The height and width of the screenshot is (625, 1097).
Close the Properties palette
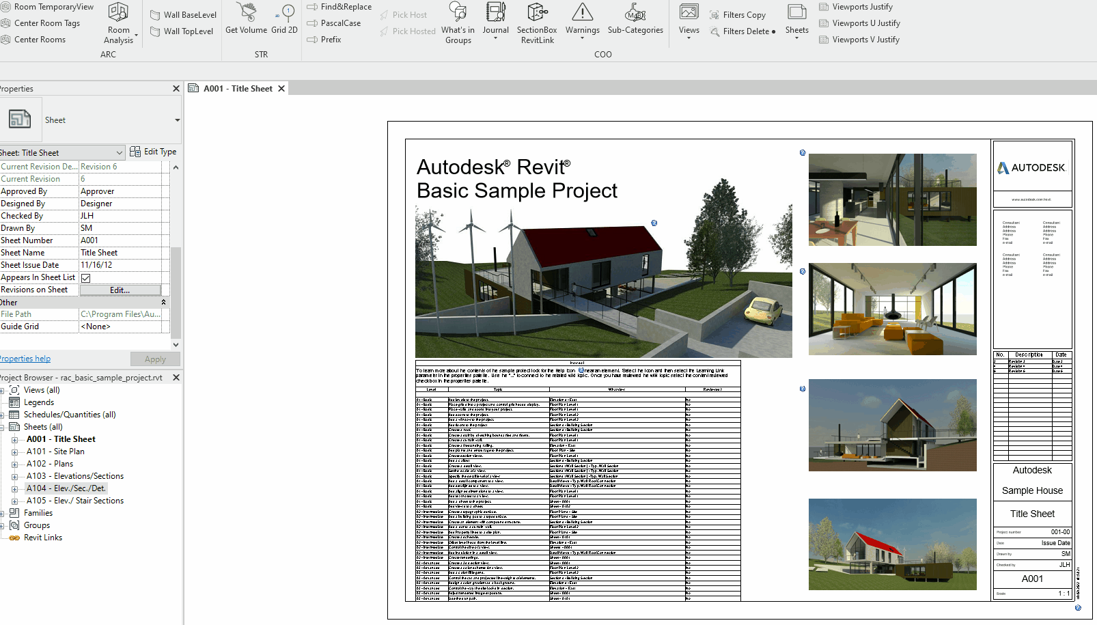click(x=176, y=89)
